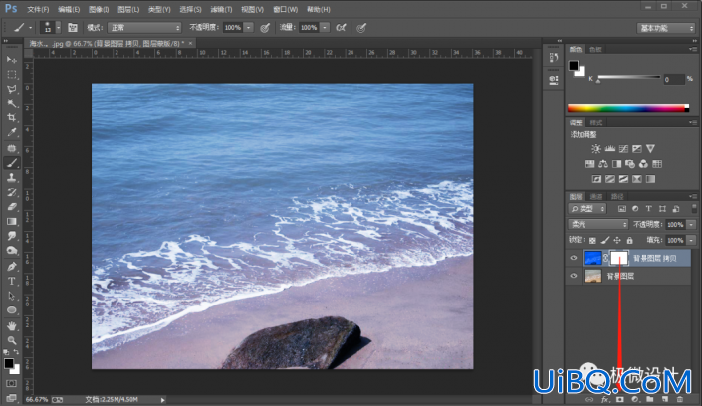The width and height of the screenshot is (702, 406).
Task: Click K slider in color panel
Action: coord(629,77)
